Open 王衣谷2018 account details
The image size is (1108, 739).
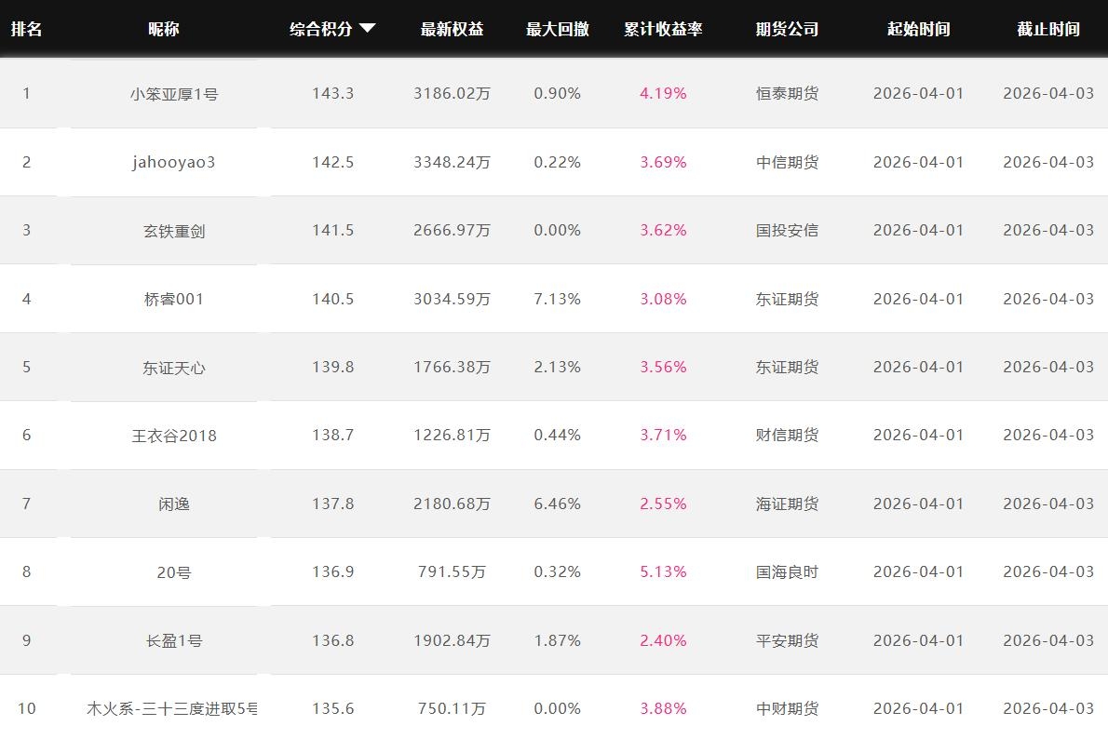174,436
